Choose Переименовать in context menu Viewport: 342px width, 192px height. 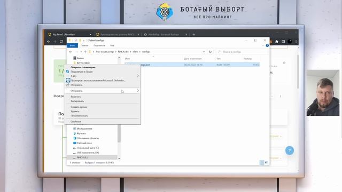pos(80,116)
